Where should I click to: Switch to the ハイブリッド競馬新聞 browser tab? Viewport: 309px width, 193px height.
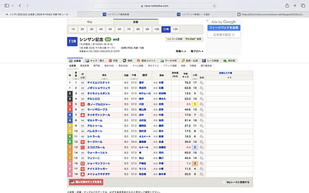[x=116, y=14]
